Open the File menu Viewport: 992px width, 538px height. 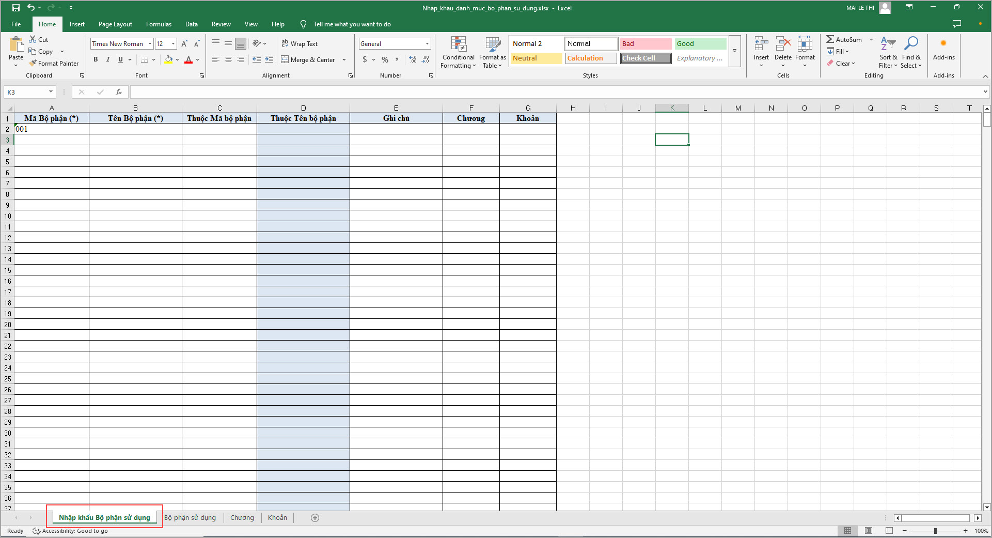pyautogui.click(x=16, y=24)
